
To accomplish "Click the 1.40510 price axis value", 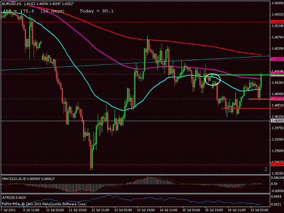I will (278, 105).
